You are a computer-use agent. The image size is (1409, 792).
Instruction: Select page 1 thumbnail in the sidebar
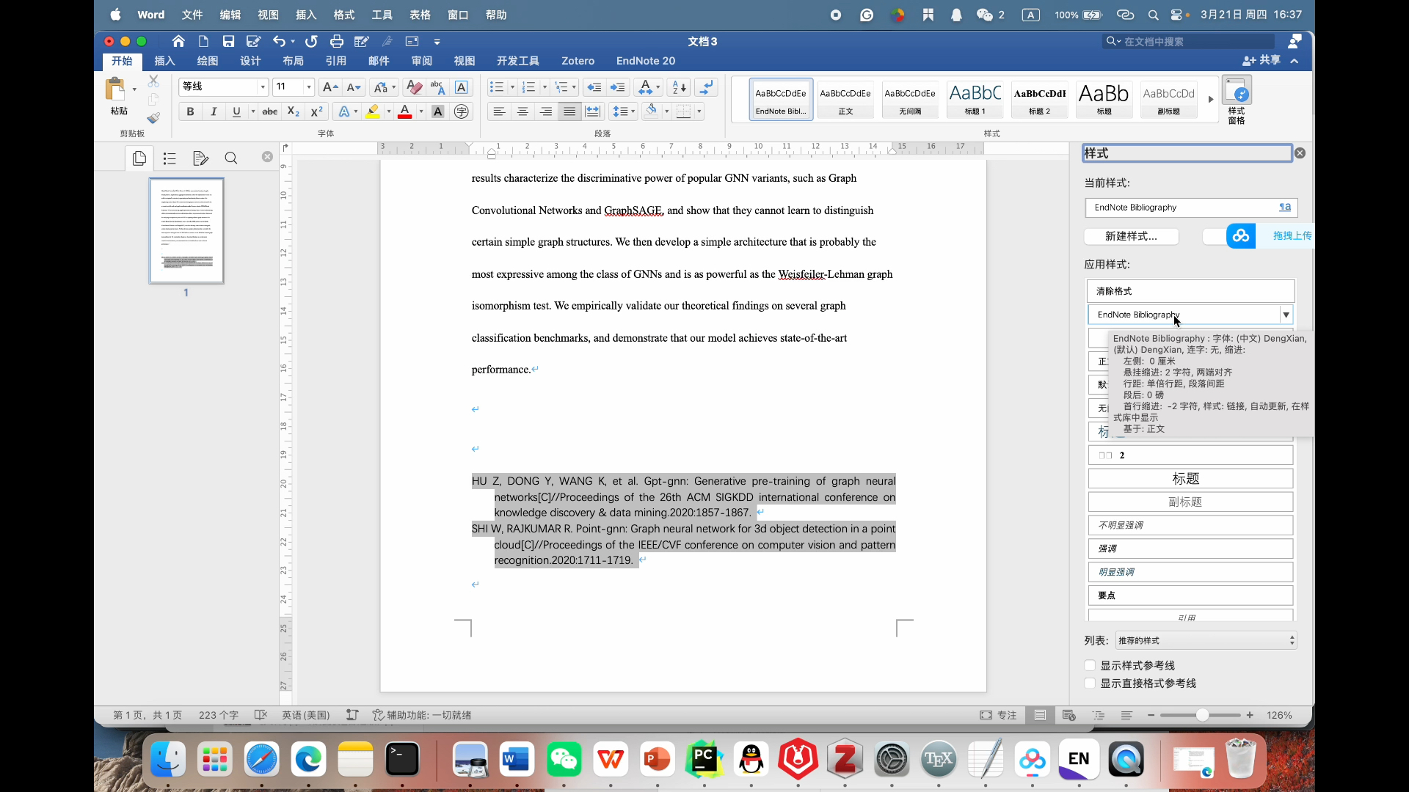click(186, 231)
